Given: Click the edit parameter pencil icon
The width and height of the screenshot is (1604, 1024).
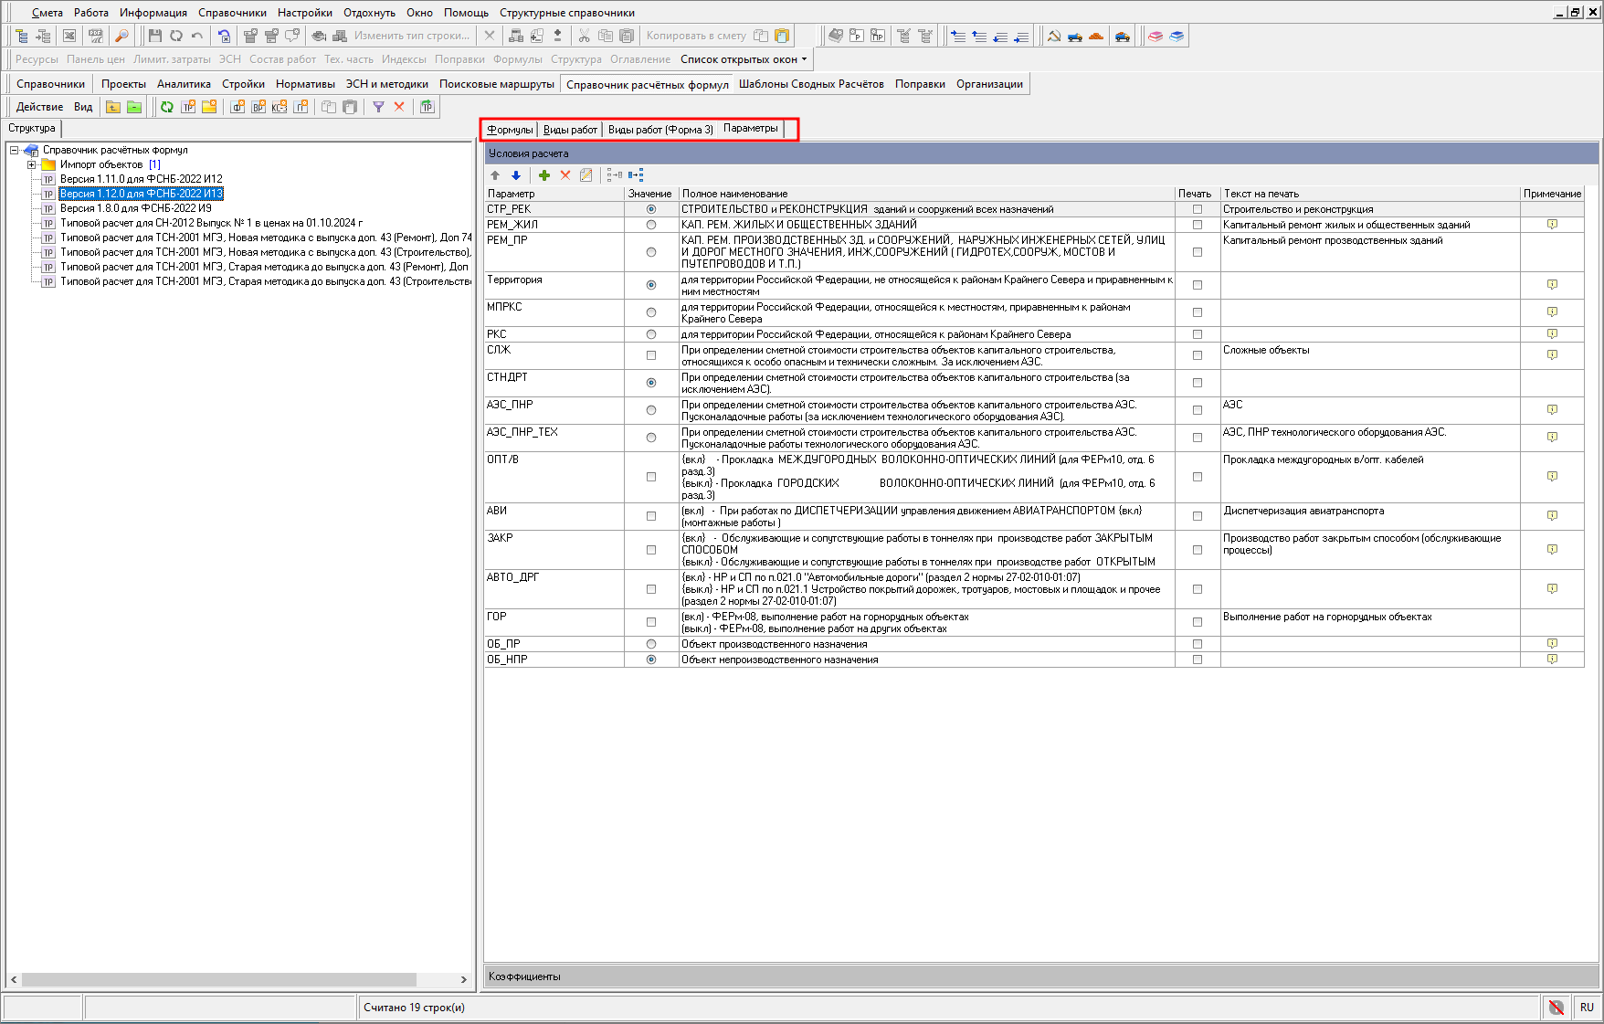Looking at the screenshot, I should click(586, 175).
